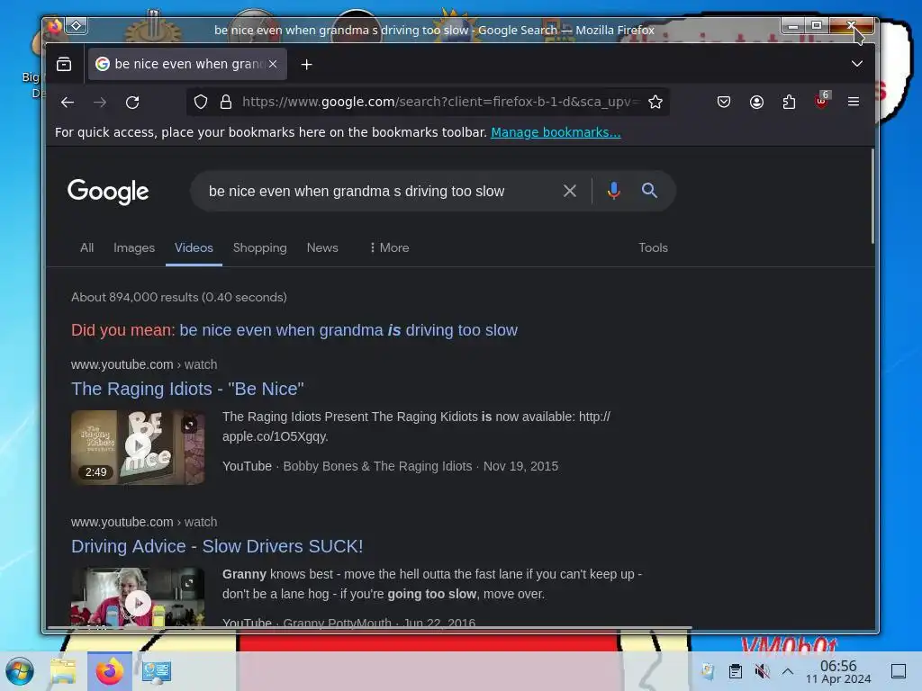Expand the hidden tray icons arrow

point(787,671)
